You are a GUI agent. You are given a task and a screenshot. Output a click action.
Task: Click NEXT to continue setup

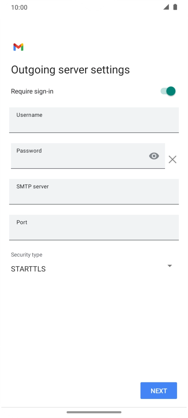pos(159,390)
